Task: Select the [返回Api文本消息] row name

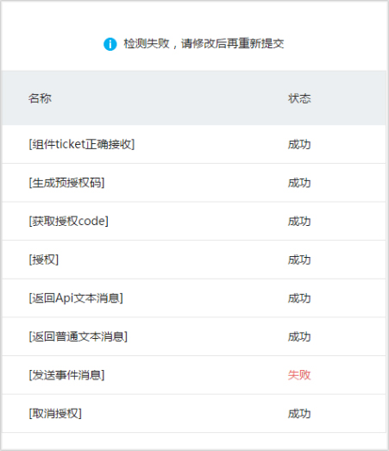Action: coord(76,298)
